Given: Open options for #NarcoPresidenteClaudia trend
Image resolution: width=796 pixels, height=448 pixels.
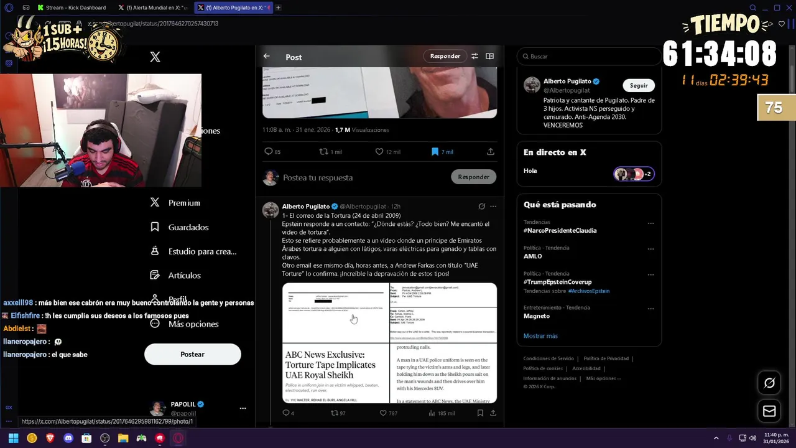Looking at the screenshot, I should 650,223.
